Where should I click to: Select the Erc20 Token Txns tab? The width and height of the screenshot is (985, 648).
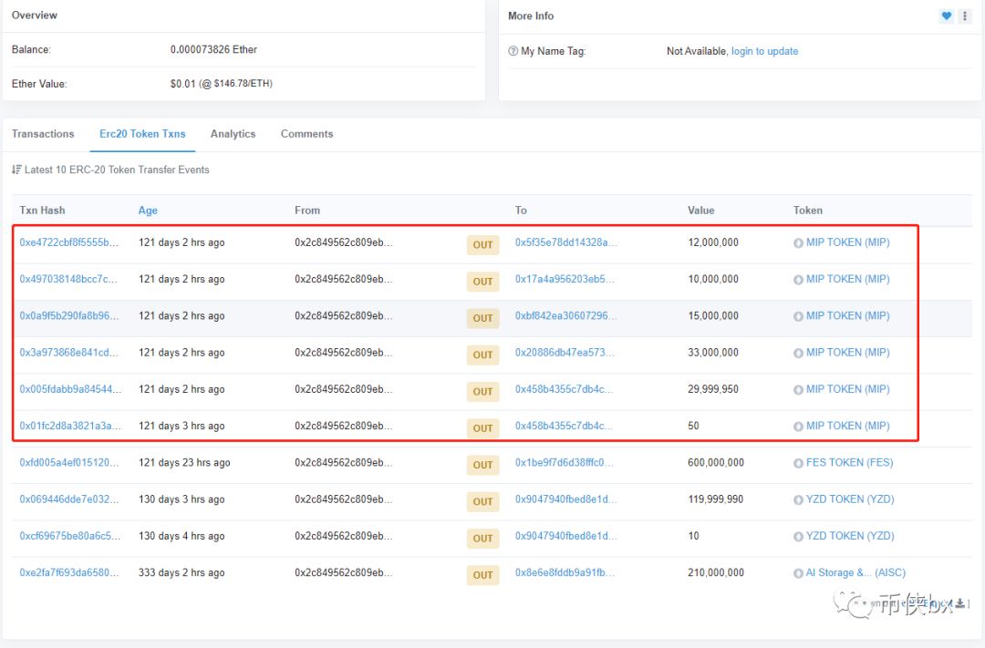coord(142,134)
